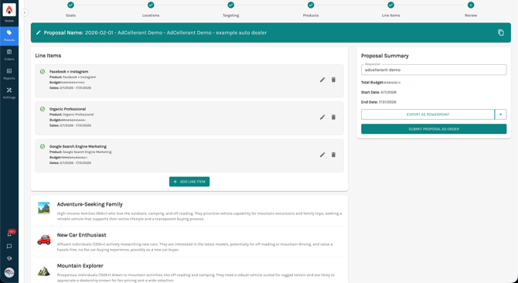
Task: Click Dates text in Organic Professional item
Action: [x=70, y=125]
